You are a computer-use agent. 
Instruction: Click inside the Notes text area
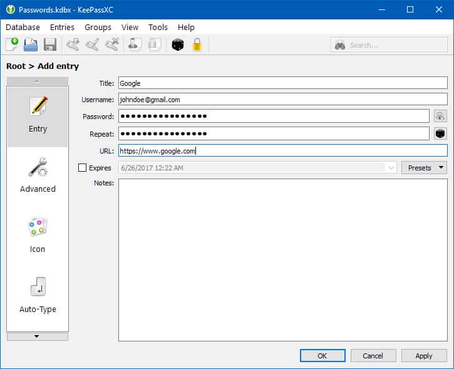tap(283, 260)
